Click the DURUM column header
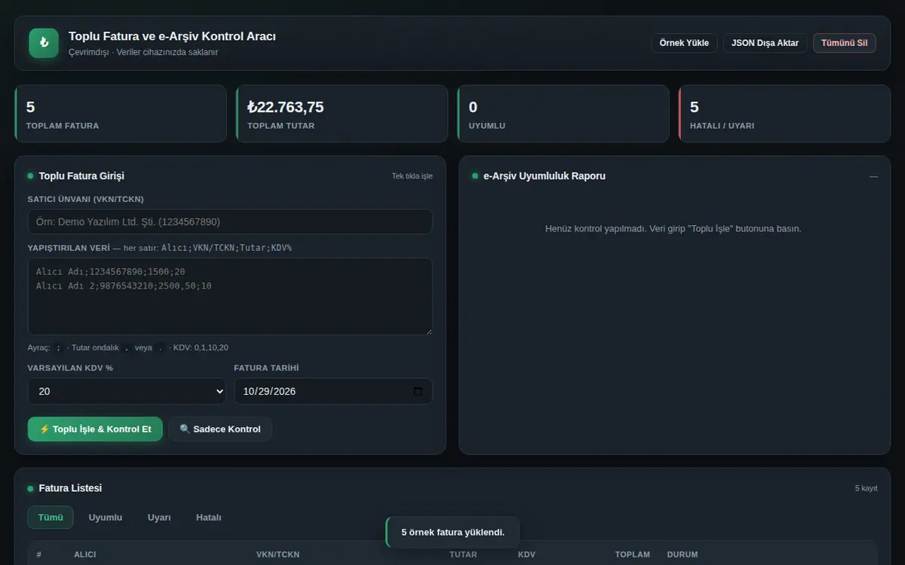This screenshot has width=905, height=565. pos(683,554)
